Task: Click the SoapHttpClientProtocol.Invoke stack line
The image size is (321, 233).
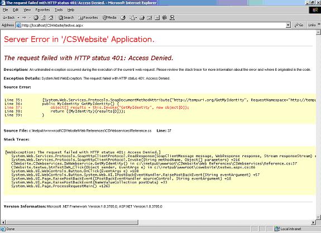Action: (125, 159)
